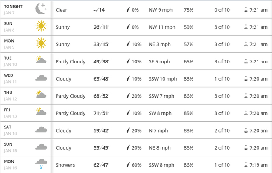Click the cloud icon for Wednesday Jan 11
272x173 pixels.
coord(41,78)
